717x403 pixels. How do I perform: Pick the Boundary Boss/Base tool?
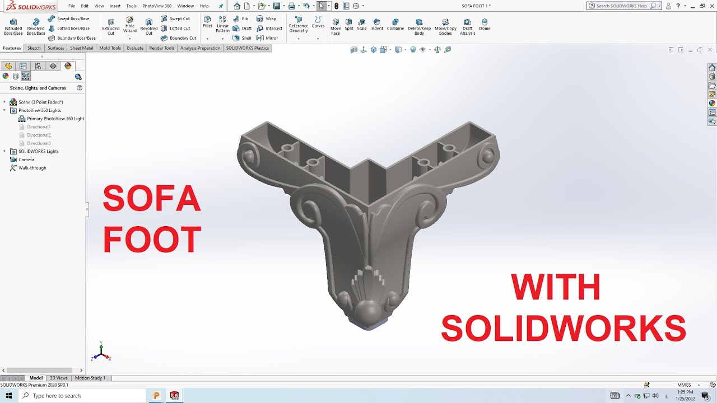click(x=72, y=38)
